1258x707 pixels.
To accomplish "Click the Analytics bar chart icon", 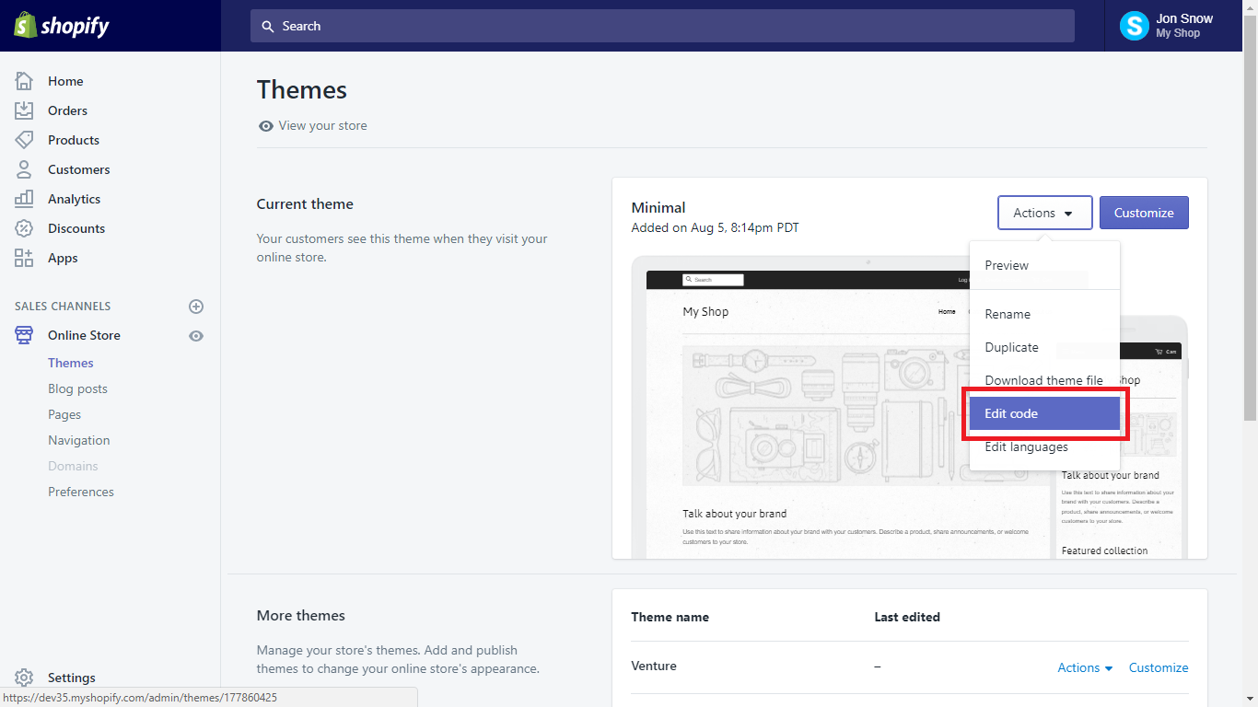I will [24, 199].
